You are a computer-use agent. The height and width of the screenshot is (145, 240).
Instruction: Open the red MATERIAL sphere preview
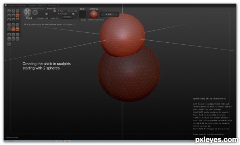point(94,14)
